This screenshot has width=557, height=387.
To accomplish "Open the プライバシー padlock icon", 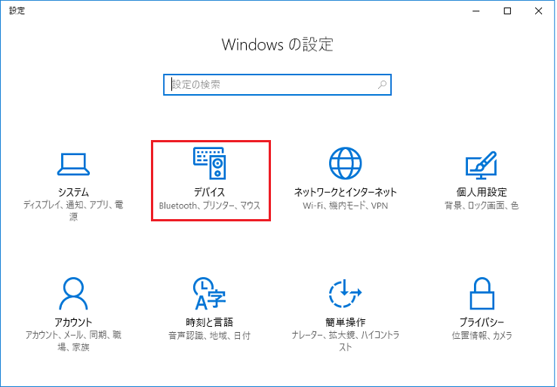I will tap(482, 294).
